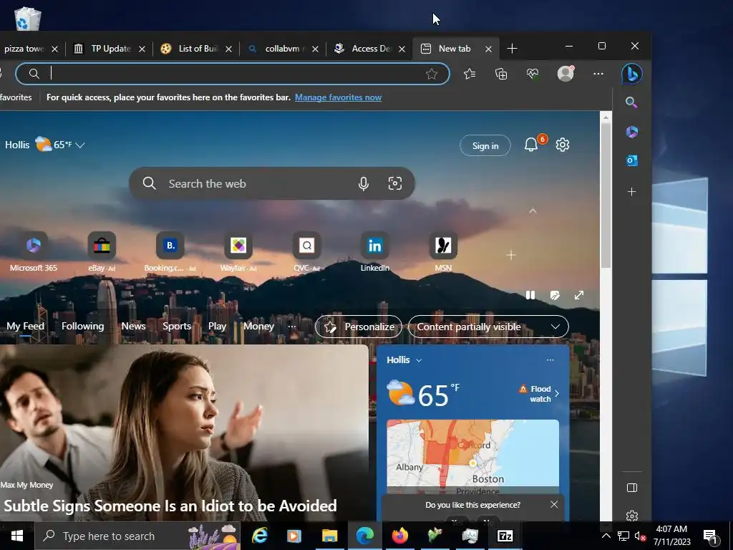Expand Hollis location chevron in weather card

click(419, 360)
